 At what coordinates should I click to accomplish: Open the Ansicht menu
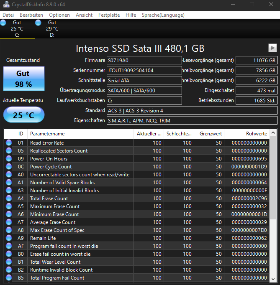(84, 15)
